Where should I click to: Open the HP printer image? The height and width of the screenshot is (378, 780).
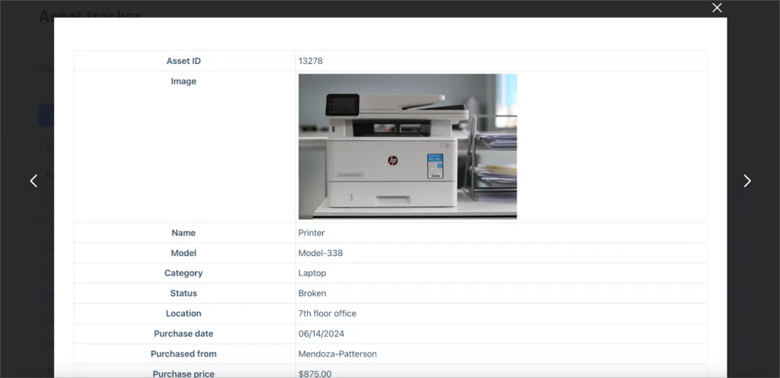coord(408,147)
